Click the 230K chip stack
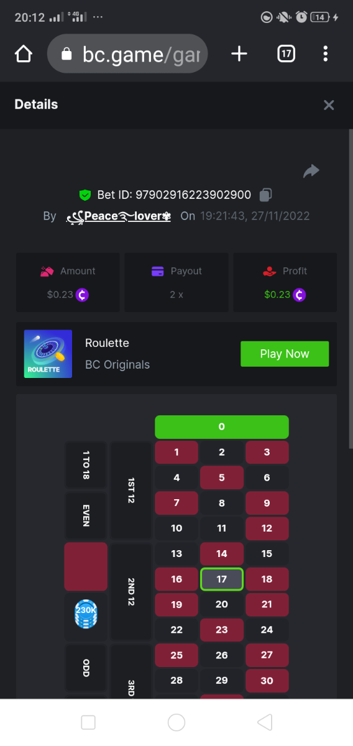The image size is (353, 746). coord(86,612)
